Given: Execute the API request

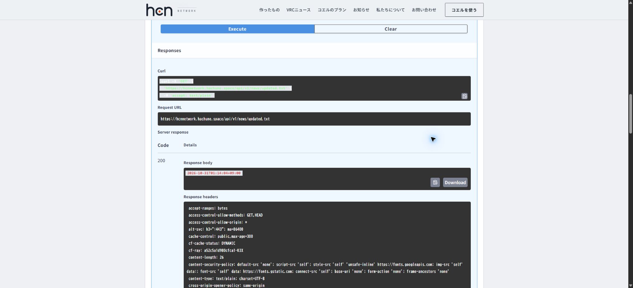Looking at the screenshot, I should click(237, 29).
